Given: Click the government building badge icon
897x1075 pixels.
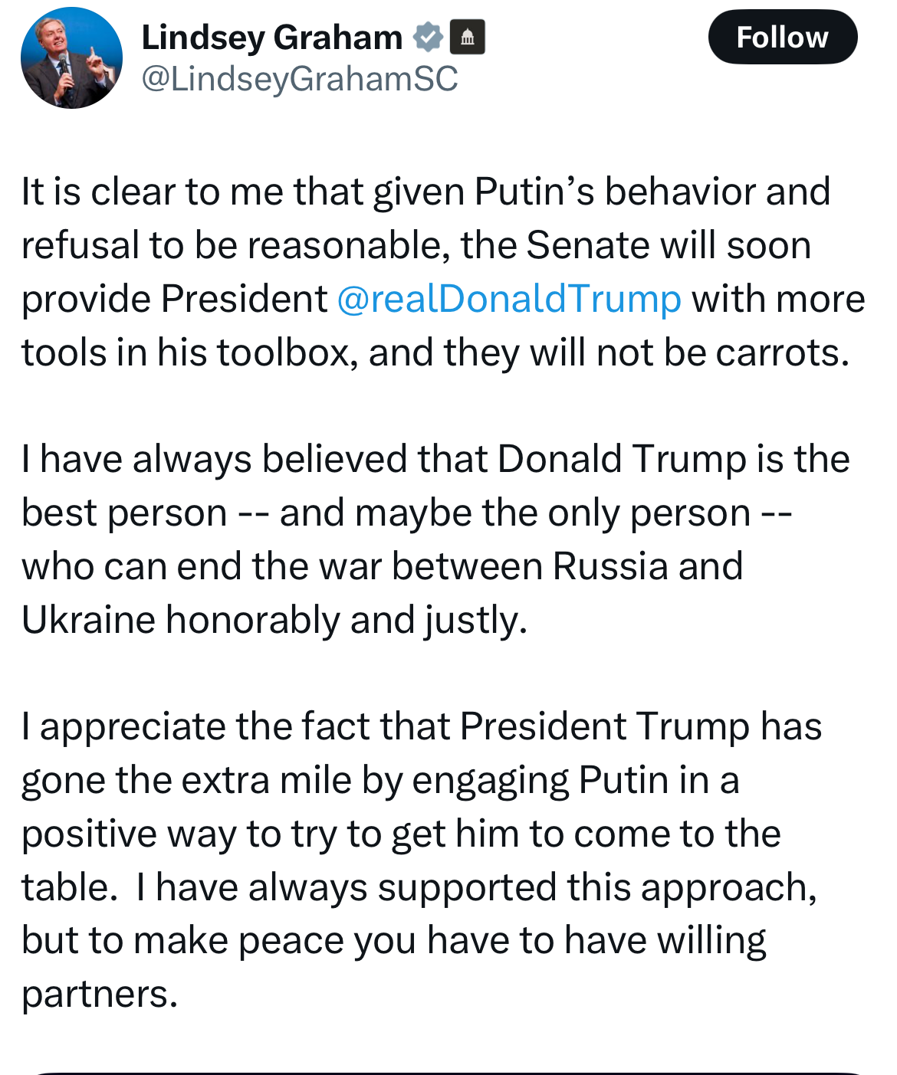Looking at the screenshot, I should click(467, 37).
